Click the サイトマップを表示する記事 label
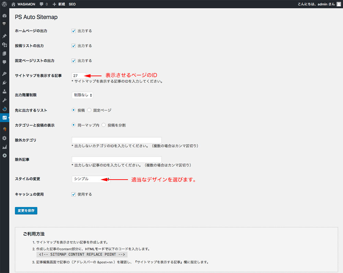Viewport: 343px width, 273px height. point(38,76)
